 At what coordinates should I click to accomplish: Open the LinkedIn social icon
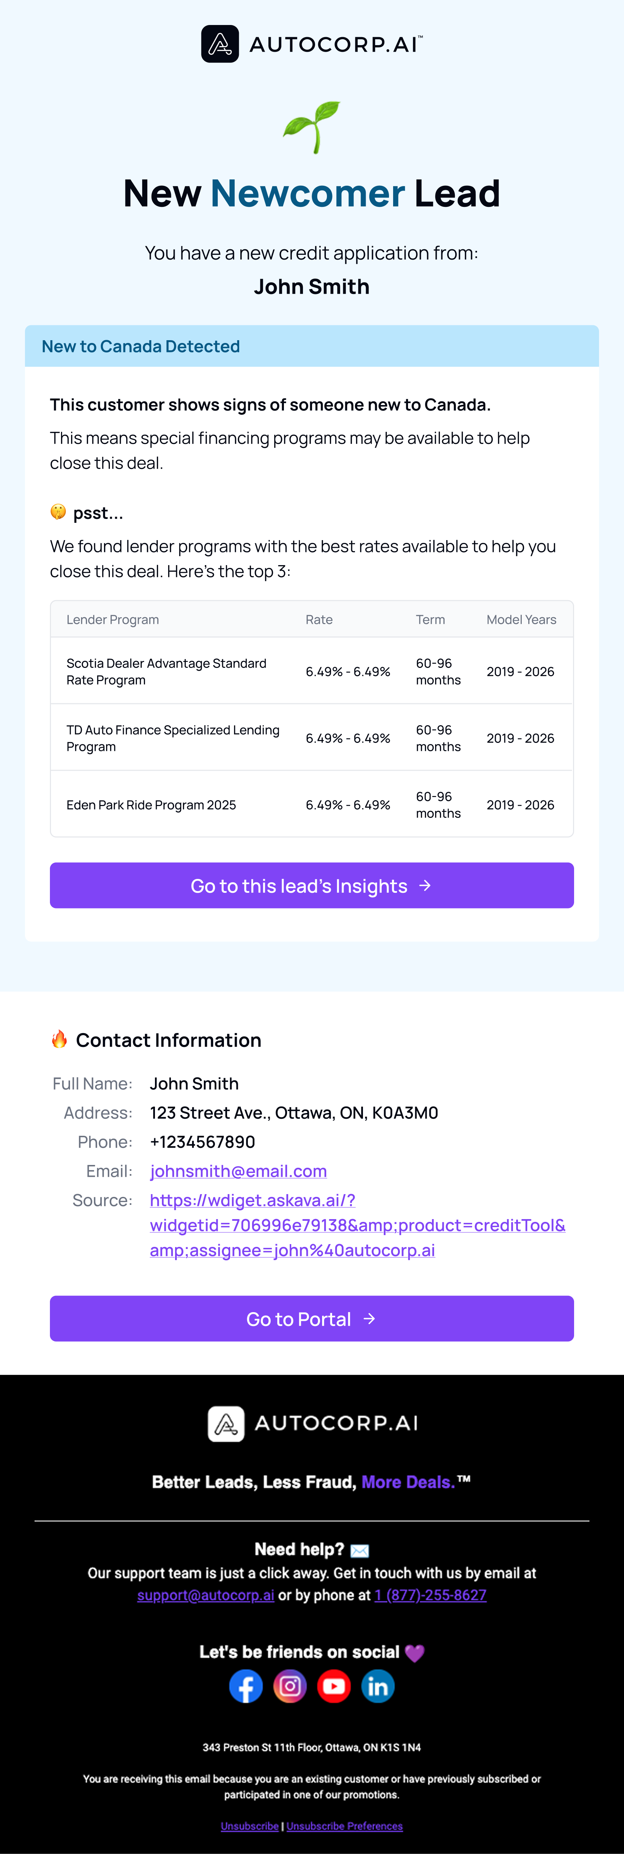pyautogui.click(x=378, y=1686)
